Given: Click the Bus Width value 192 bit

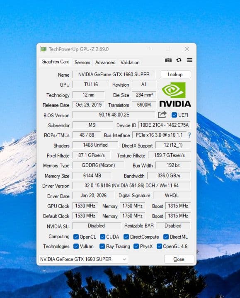Looking at the screenshot, I should tap(173, 165).
